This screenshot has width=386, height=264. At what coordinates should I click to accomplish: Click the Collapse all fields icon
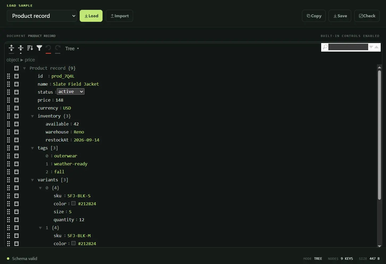(21, 48)
